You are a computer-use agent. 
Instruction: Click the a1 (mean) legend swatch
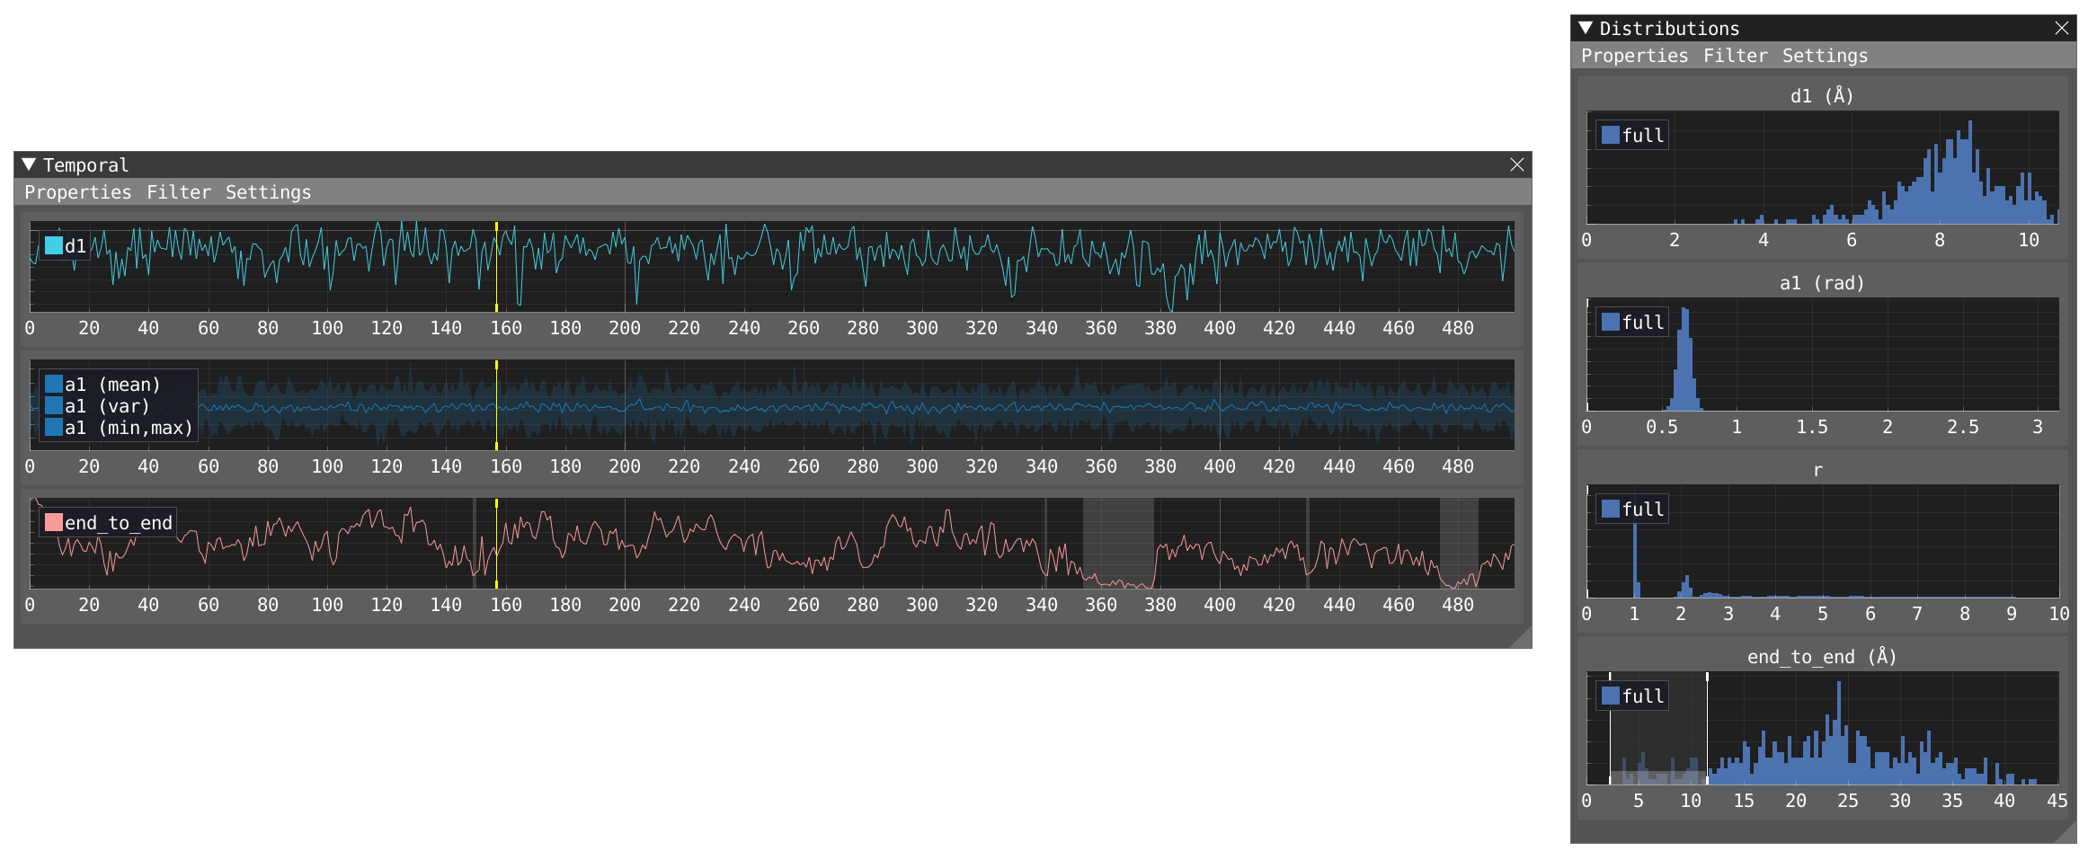pos(54,385)
